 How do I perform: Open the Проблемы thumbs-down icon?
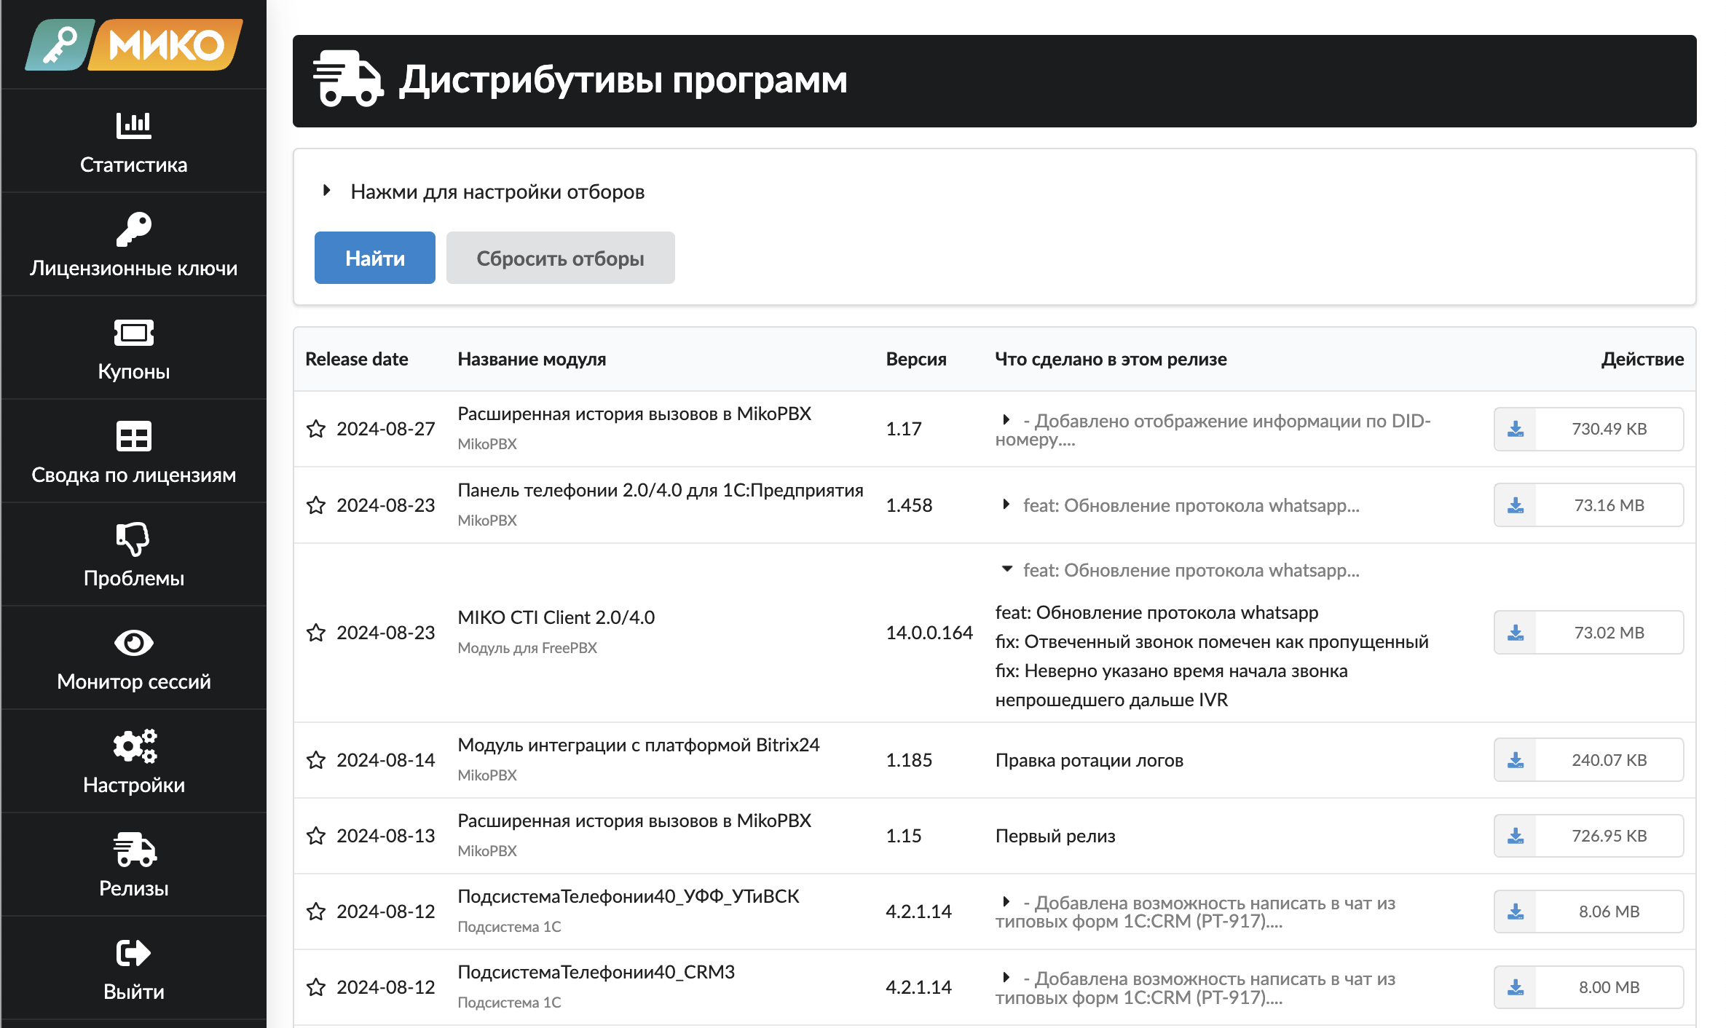[134, 539]
